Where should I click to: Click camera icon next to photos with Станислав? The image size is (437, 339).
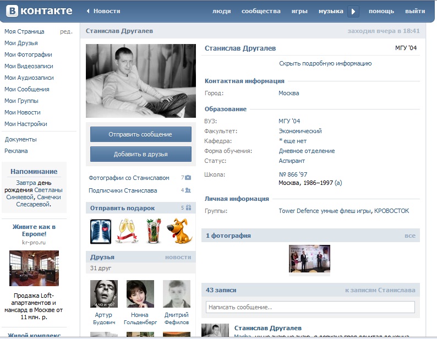188,178
